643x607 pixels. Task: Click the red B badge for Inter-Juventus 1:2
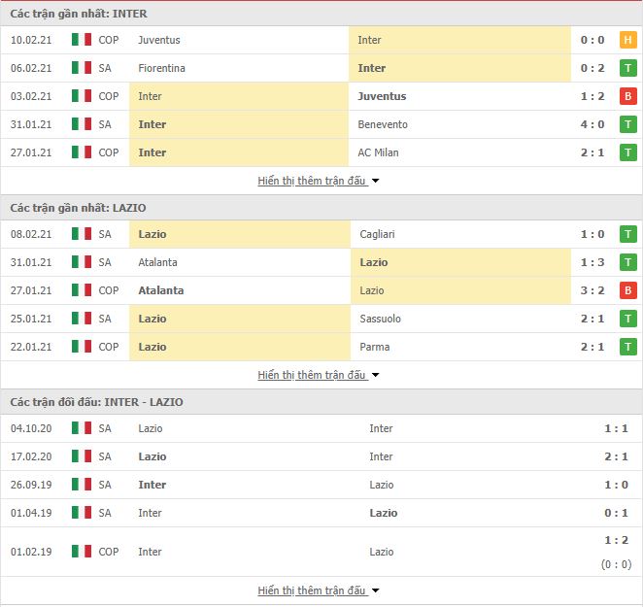[x=627, y=96]
